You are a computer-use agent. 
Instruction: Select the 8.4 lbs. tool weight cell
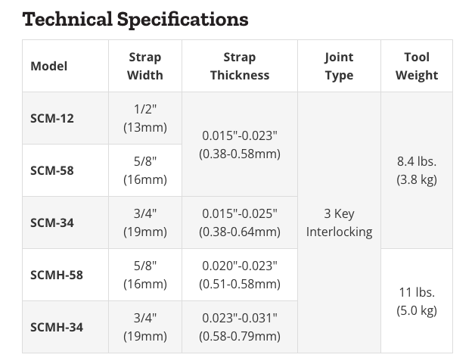pos(417,170)
